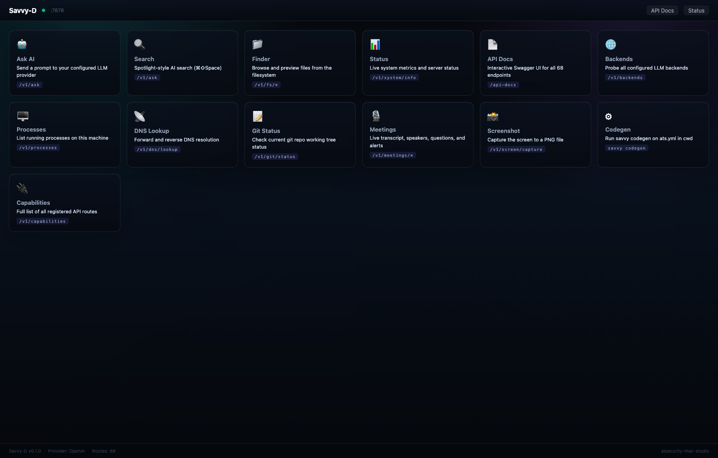Click the Backends globe icon

[x=610, y=44]
